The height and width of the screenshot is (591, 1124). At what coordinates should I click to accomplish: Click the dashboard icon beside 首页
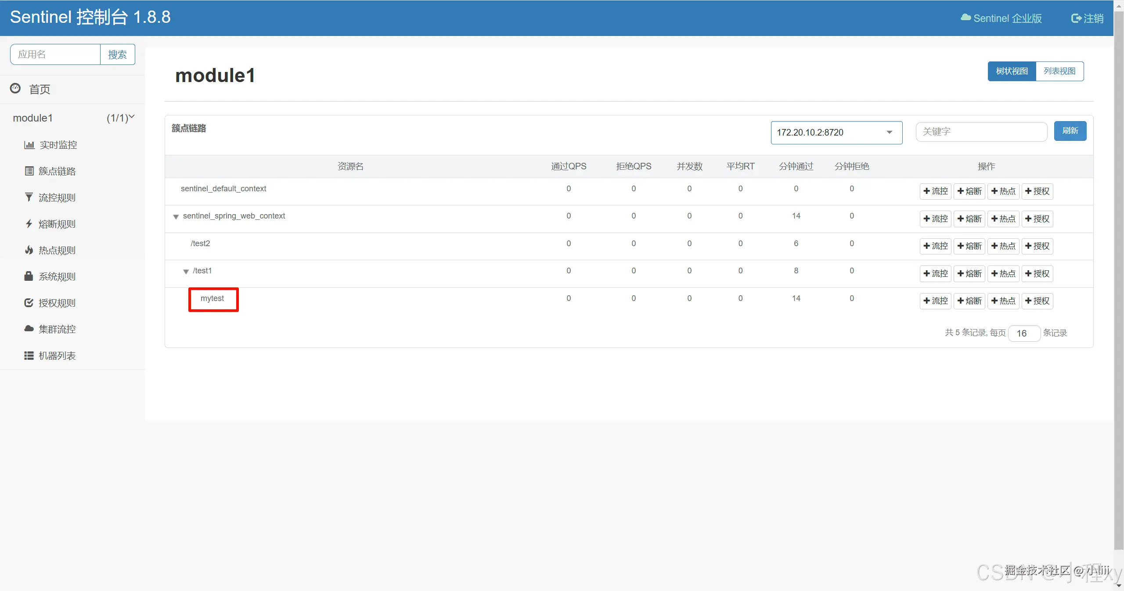tap(15, 89)
